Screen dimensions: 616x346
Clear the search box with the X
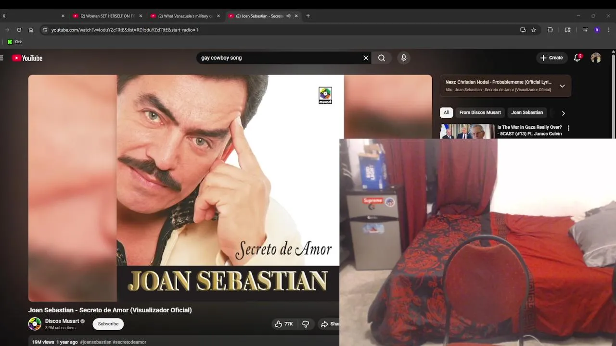tap(366, 58)
